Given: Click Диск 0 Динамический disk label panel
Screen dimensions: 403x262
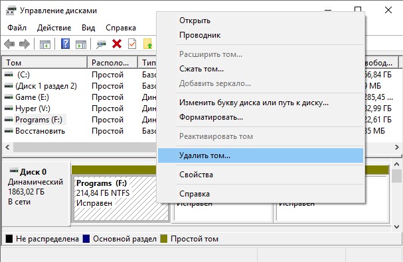Looking at the screenshot, I should click(36, 193).
